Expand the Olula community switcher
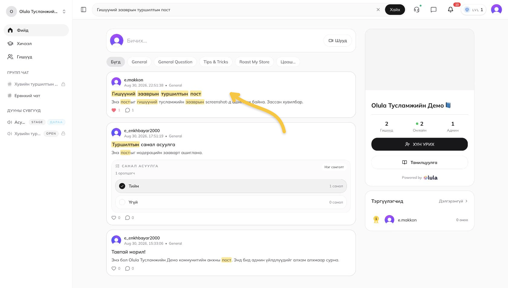This screenshot has width=508, height=288. tap(36, 11)
